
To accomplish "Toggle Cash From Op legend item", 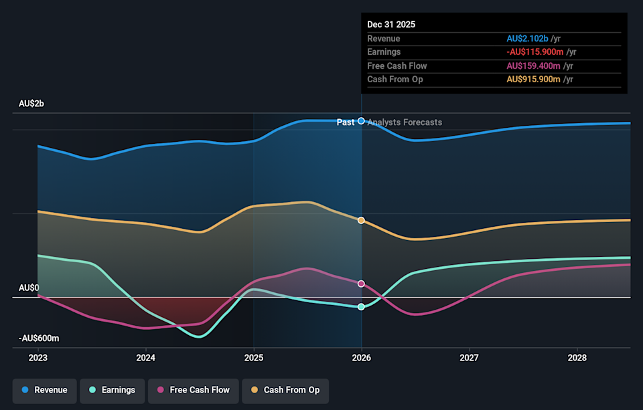I will coord(285,390).
